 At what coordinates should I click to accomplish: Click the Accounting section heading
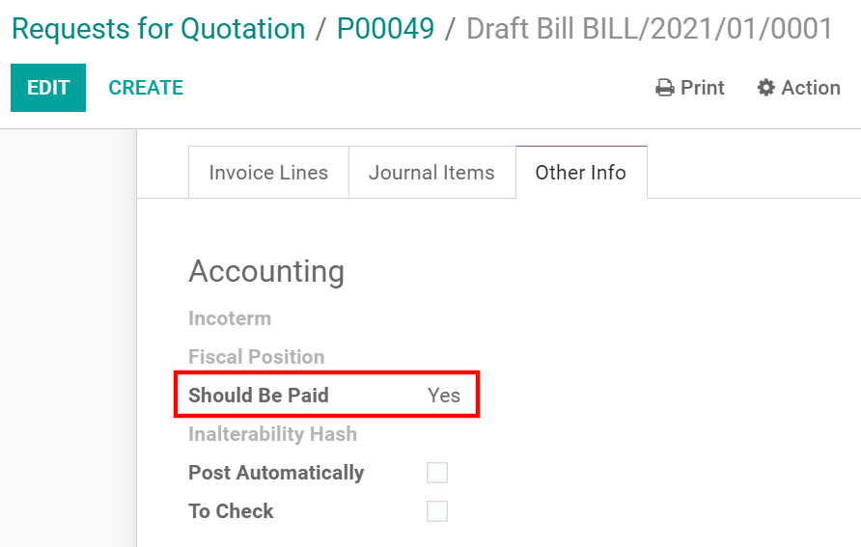(266, 271)
